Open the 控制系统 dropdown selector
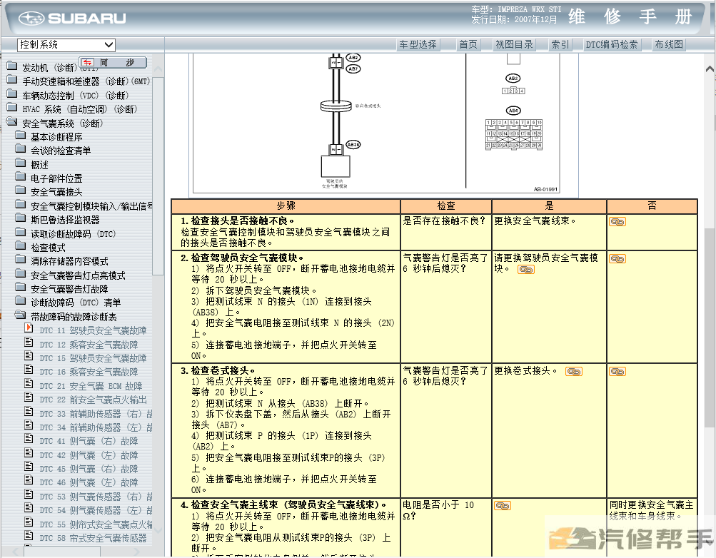The image size is (716, 558). pos(66,45)
